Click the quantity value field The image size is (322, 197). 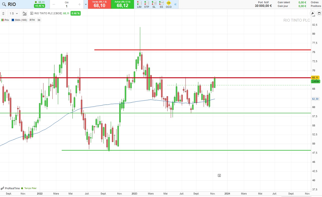(x=67, y=6)
